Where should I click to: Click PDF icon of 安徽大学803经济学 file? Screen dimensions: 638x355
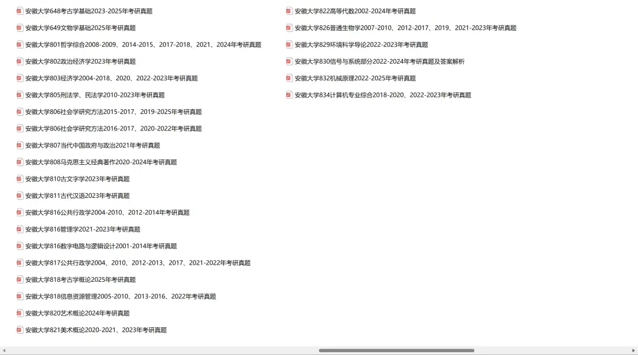pyautogui.click(x=19, y=78)
